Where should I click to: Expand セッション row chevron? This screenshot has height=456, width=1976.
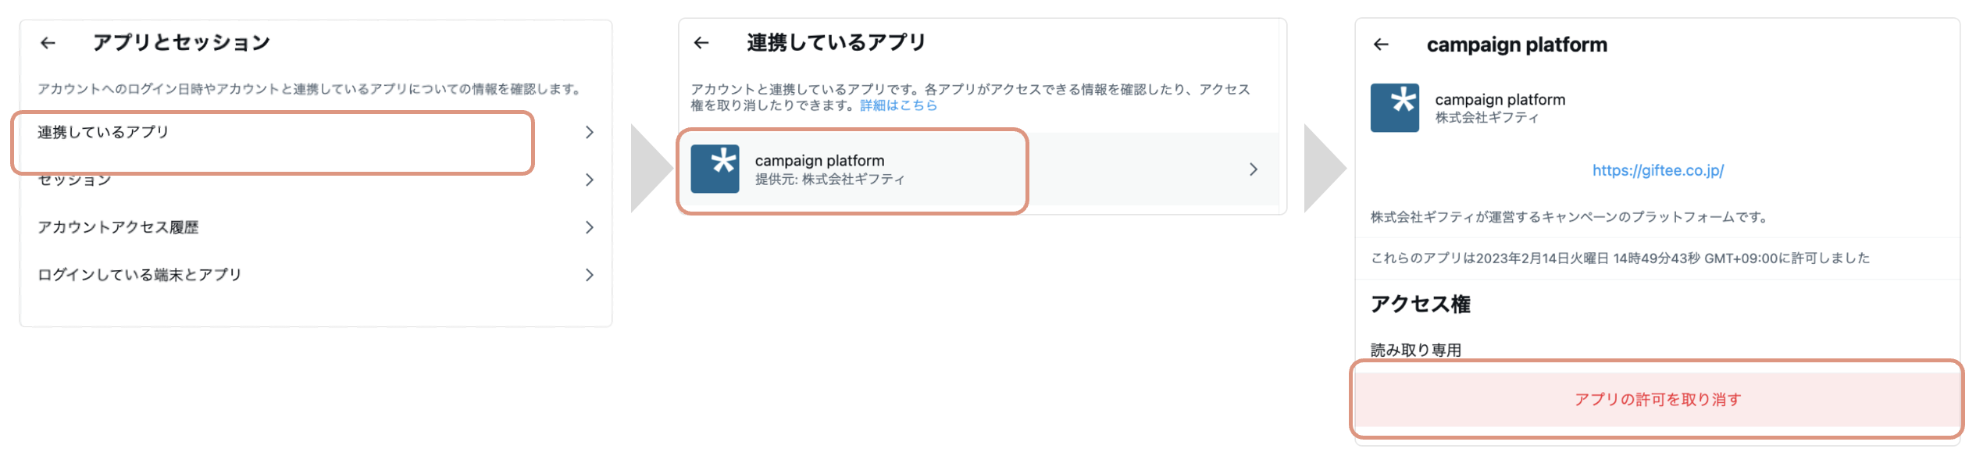point(590,180)
